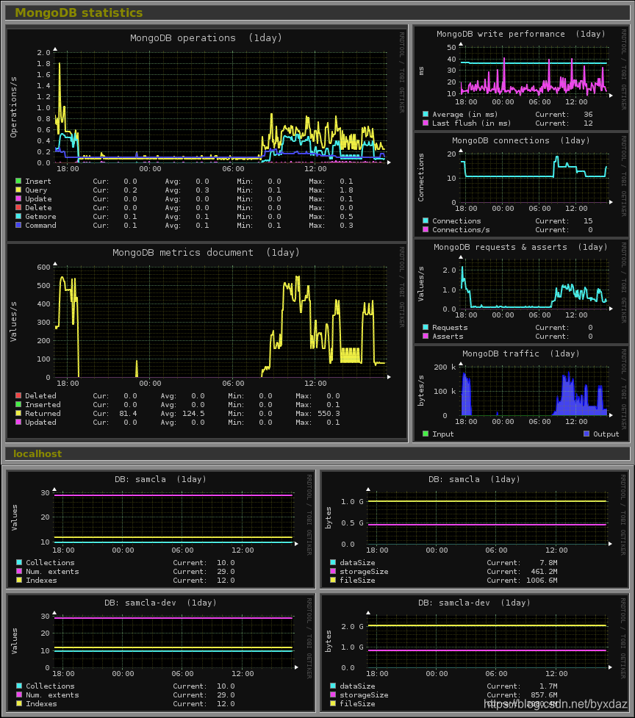Click the Getmore Max value '0.5'
The image size is (635, 718).
click(x=346, y=217)
